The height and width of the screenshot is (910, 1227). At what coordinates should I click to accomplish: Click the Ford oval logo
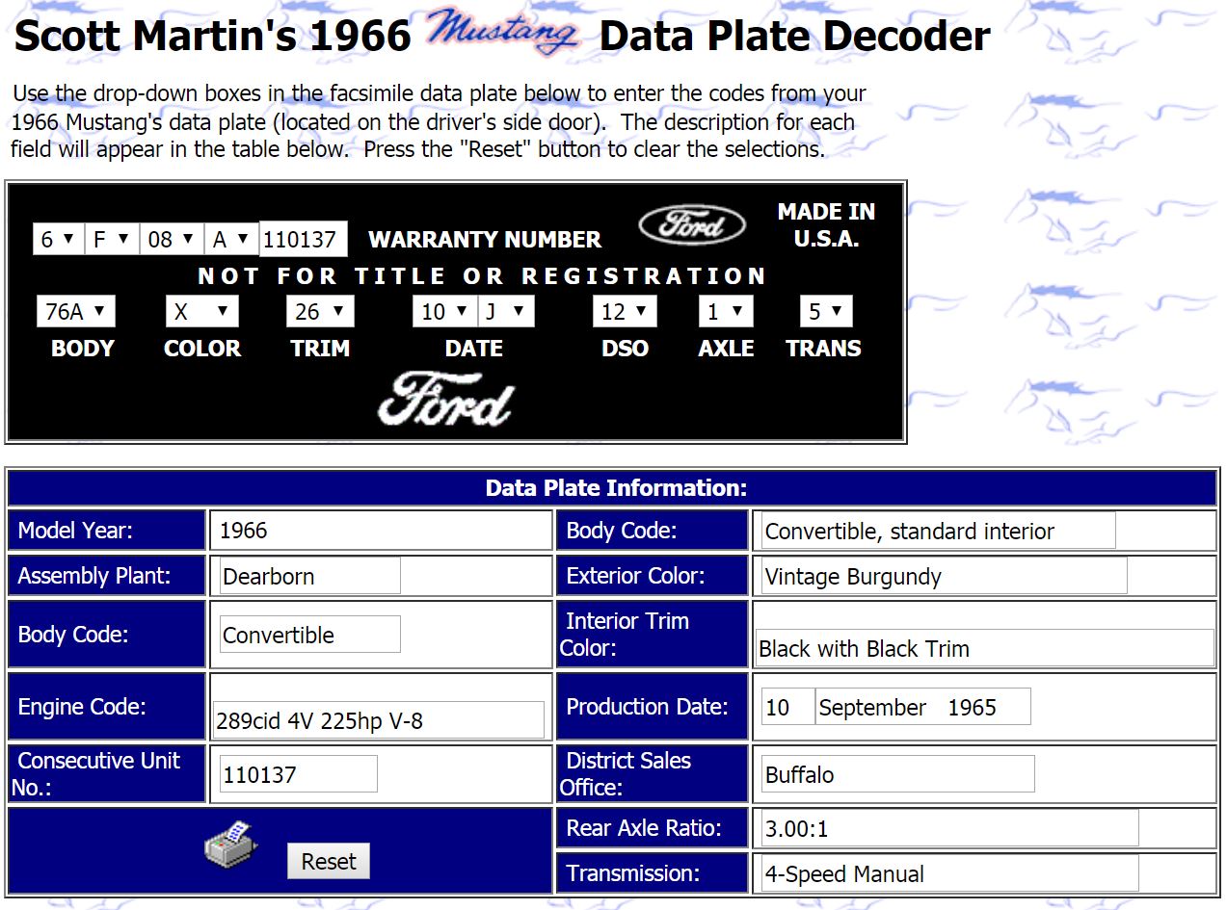(x=691, y=226)
